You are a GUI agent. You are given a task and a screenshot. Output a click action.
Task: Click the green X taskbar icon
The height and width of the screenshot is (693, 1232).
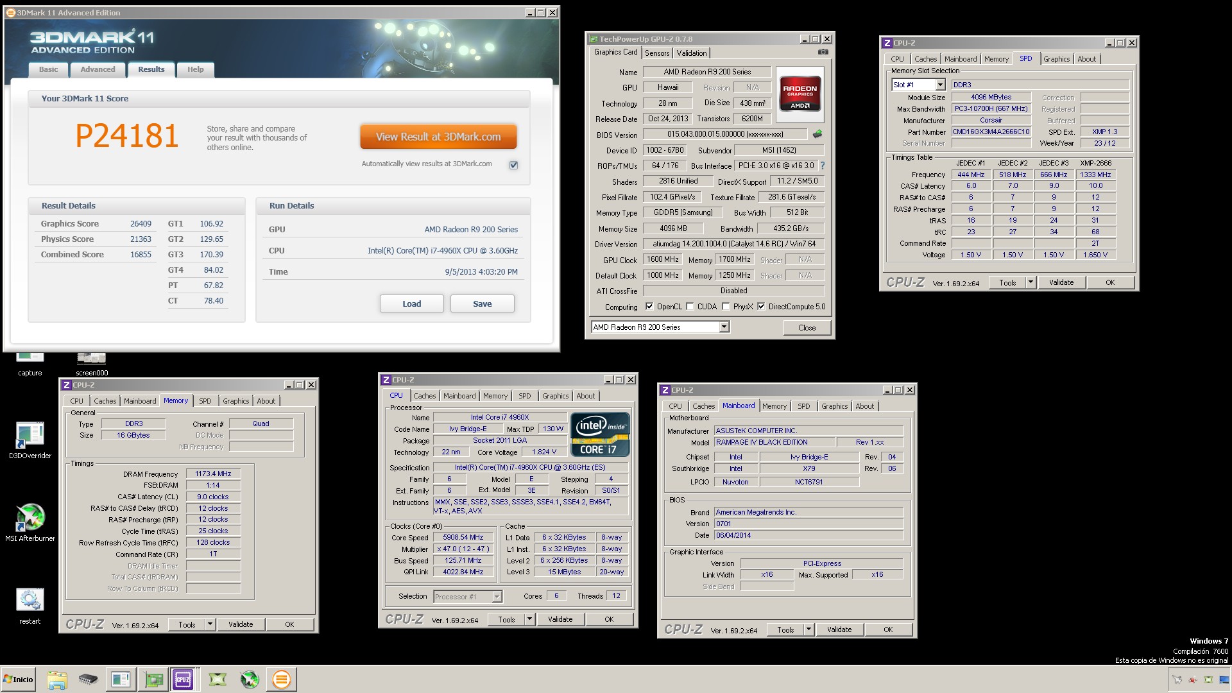pyautogui.click(x=218, y=680)
